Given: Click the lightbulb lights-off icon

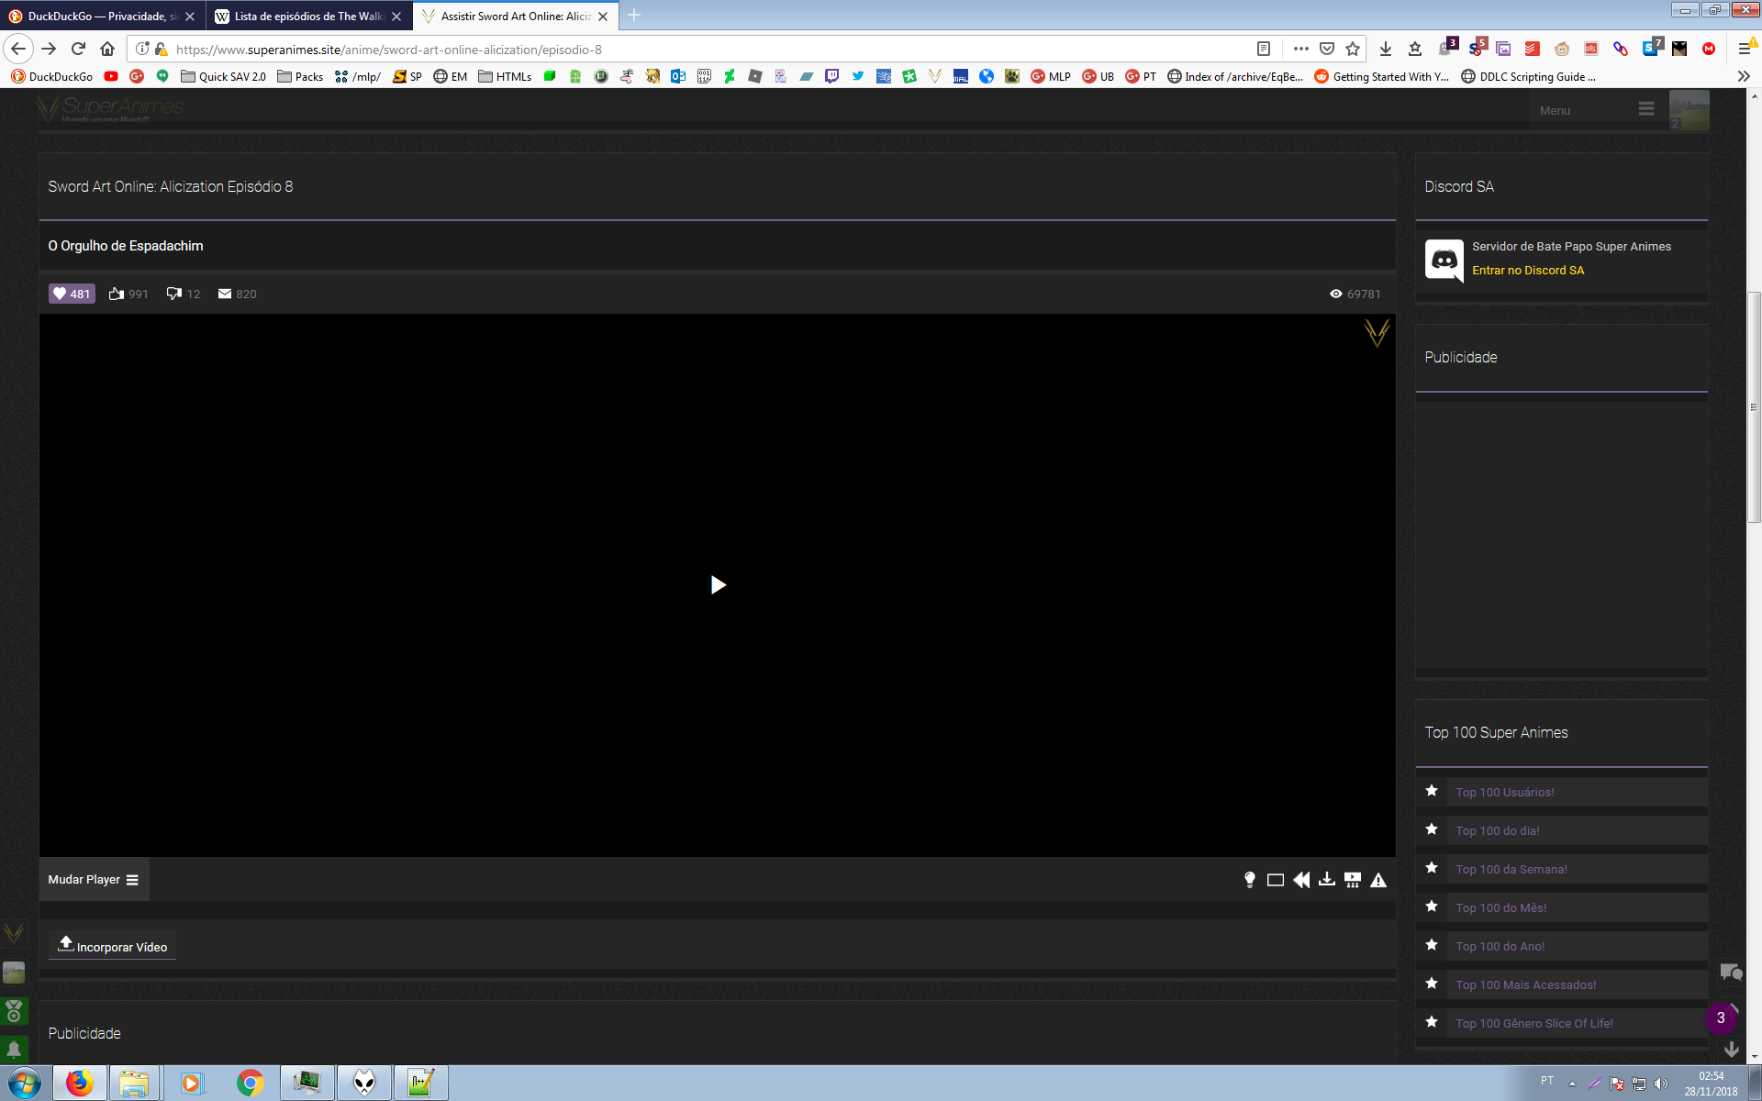Looking at the screenshot, I should coord(1249,880).
